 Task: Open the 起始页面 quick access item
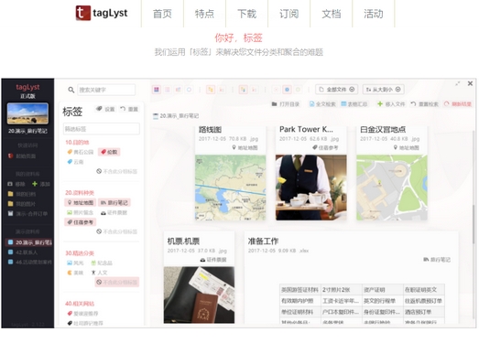click(22, 155)
